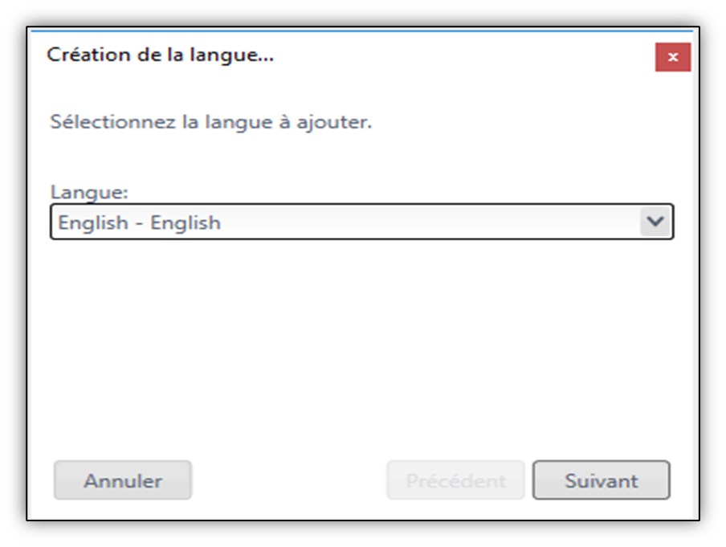This screenshot has width=726, height=547.
Task: Click the English - English text value
Action: (140, 222)
